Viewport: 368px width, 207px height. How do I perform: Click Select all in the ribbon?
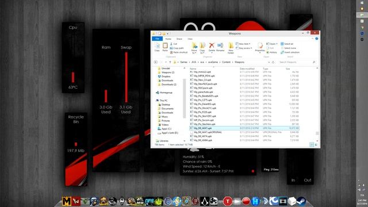287,44
